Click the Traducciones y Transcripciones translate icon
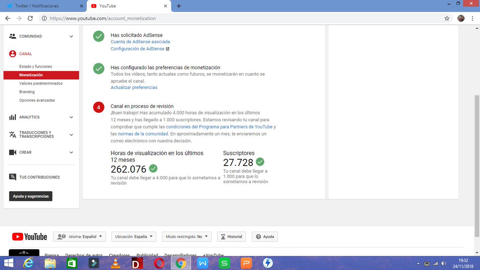 click(x=12, y=135)
